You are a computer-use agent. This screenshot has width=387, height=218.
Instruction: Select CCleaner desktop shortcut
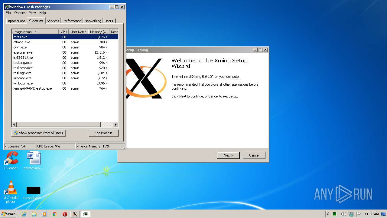11,160
